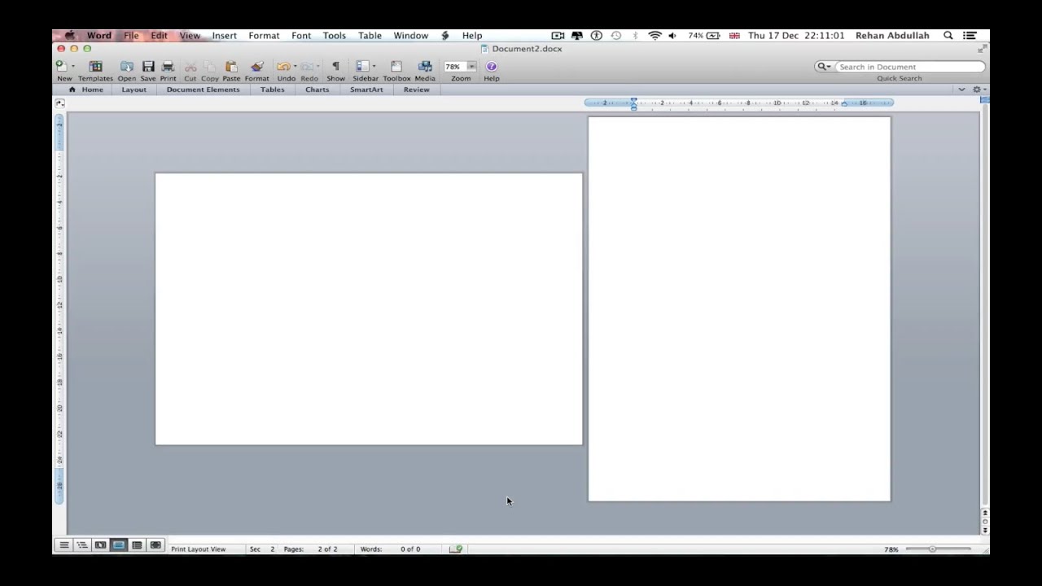
Task: Expand the Redo history dropdown arrow
Action: tap(318, 66)
